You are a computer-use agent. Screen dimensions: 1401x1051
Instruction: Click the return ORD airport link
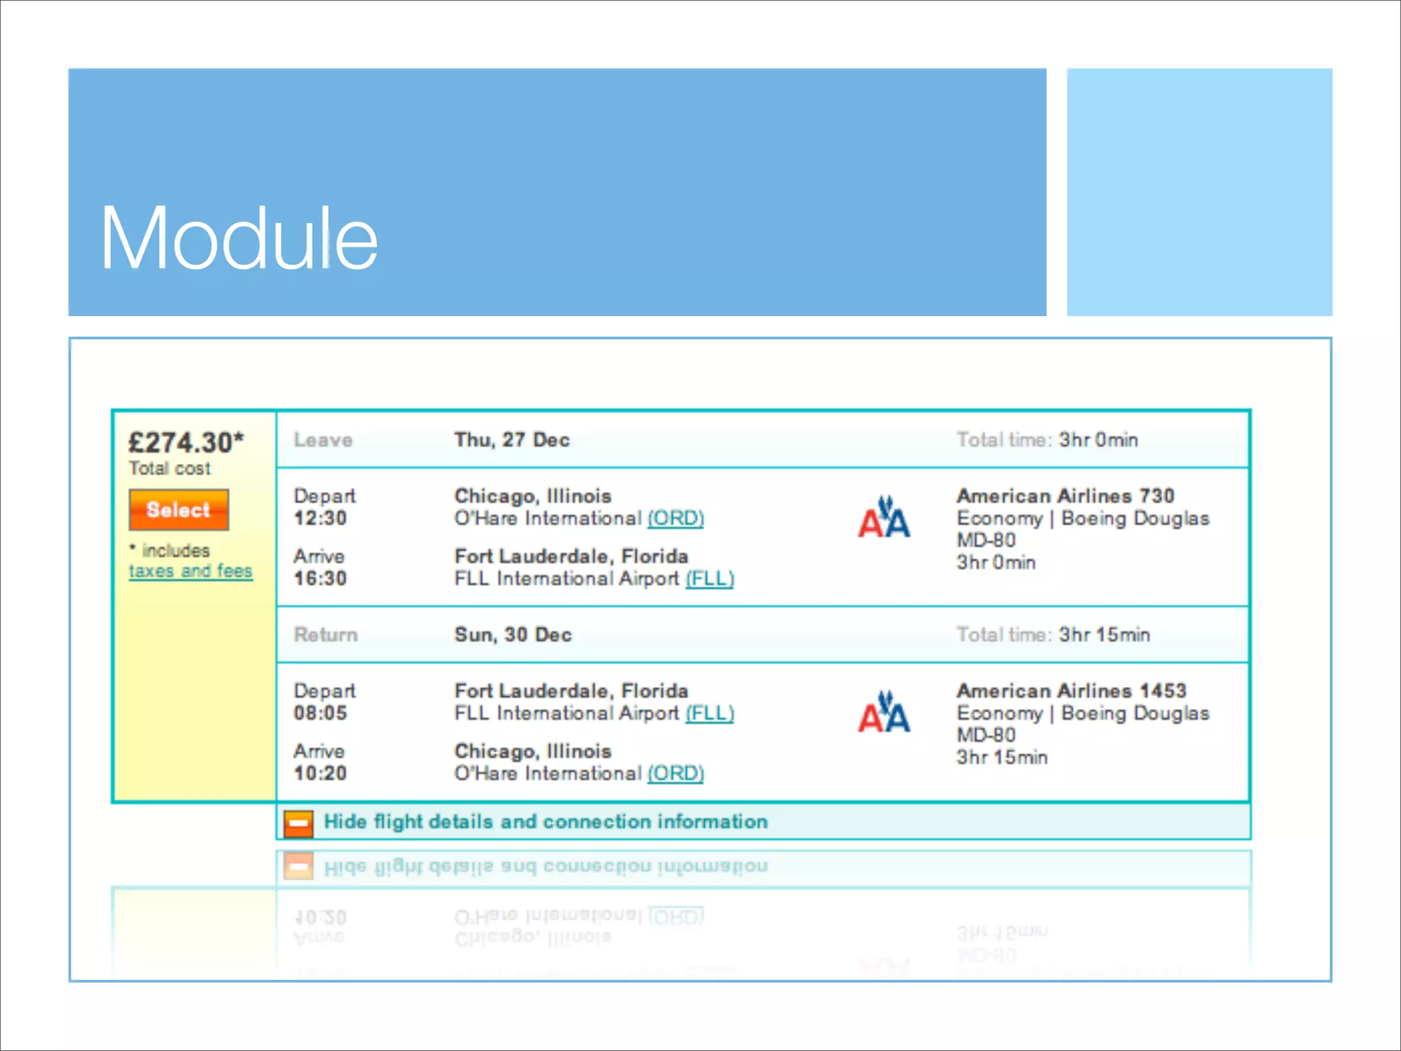pos(675,774)
